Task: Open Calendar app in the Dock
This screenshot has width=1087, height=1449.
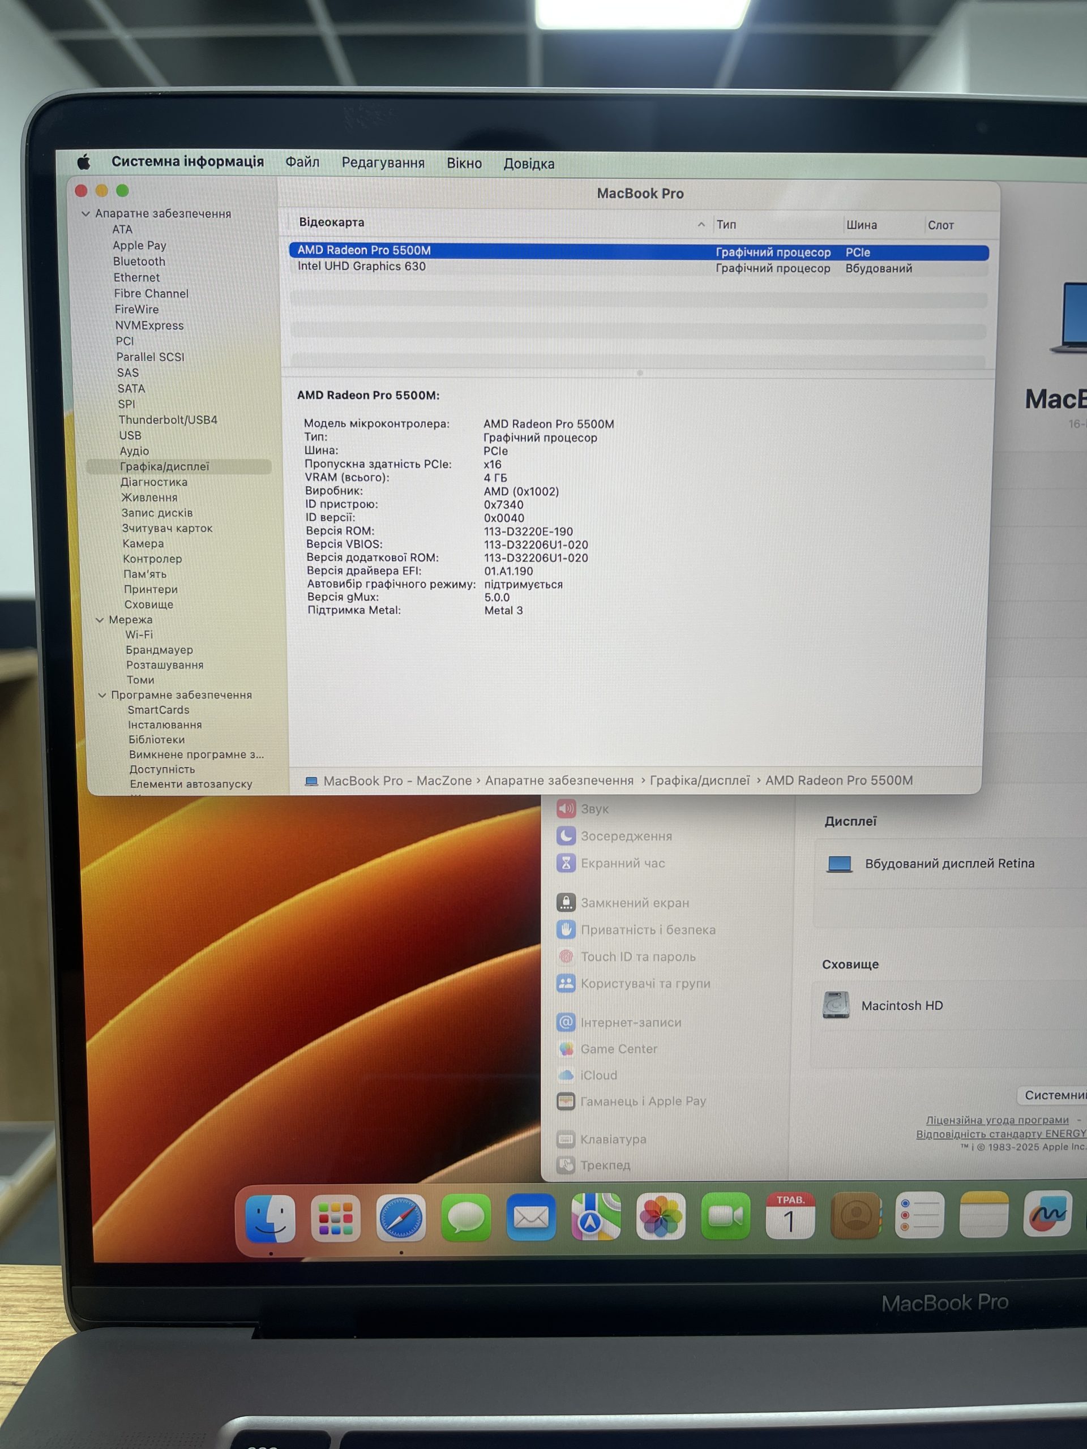Action: [790, 1216]
